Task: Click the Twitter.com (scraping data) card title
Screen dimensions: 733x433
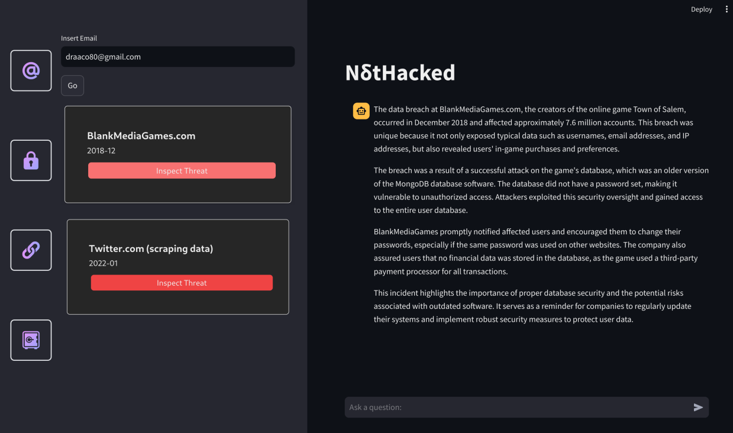Action: click(x=151, y=248)
